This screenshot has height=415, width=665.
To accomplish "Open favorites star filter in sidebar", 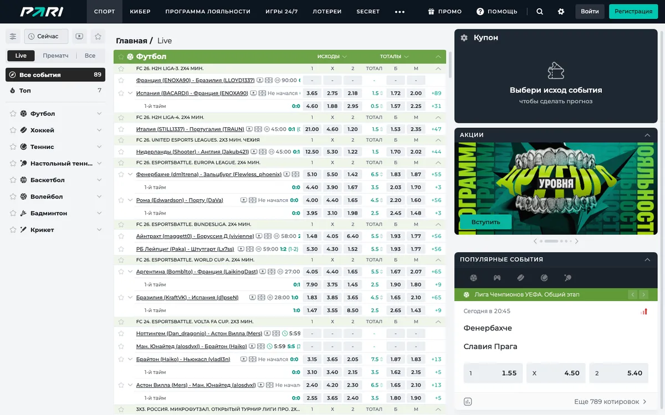I will 98,37.
